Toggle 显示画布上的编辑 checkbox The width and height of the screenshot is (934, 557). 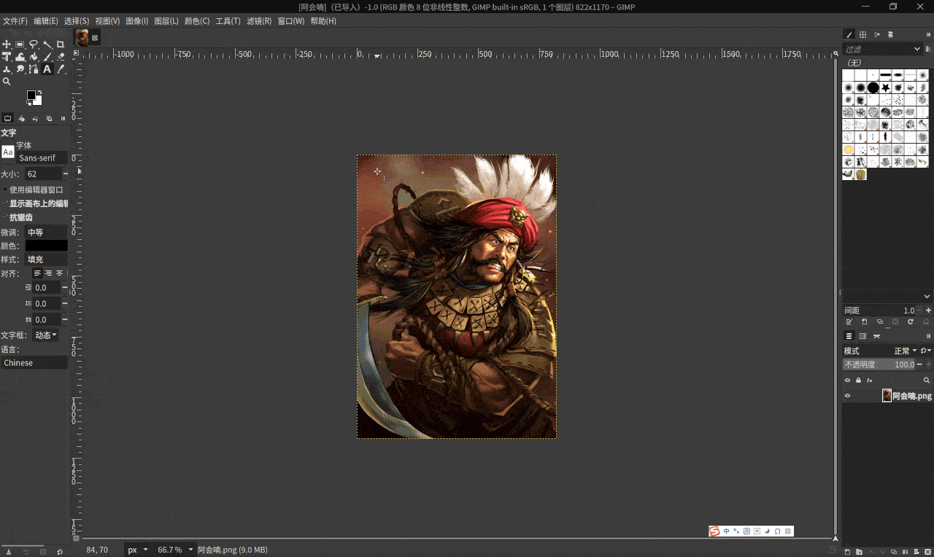(5, 203)
